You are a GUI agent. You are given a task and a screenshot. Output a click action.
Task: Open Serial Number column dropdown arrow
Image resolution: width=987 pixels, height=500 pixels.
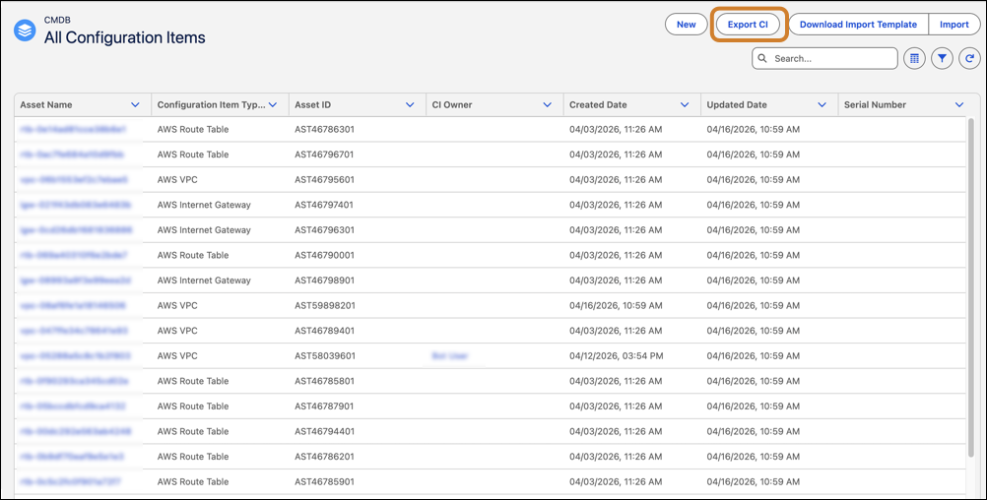(x=959, y=105)
